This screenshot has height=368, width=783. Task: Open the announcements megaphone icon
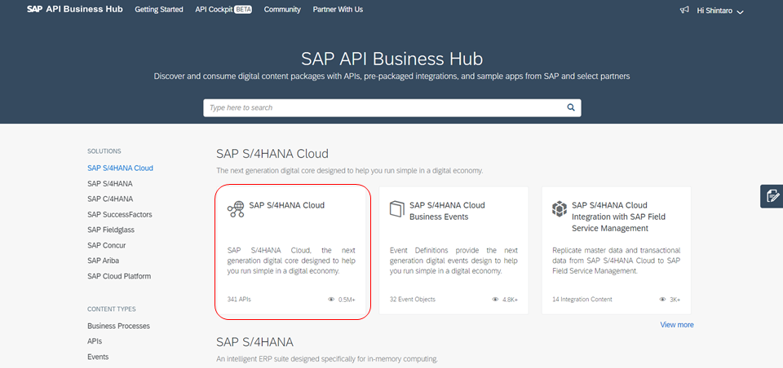point(684,10)
